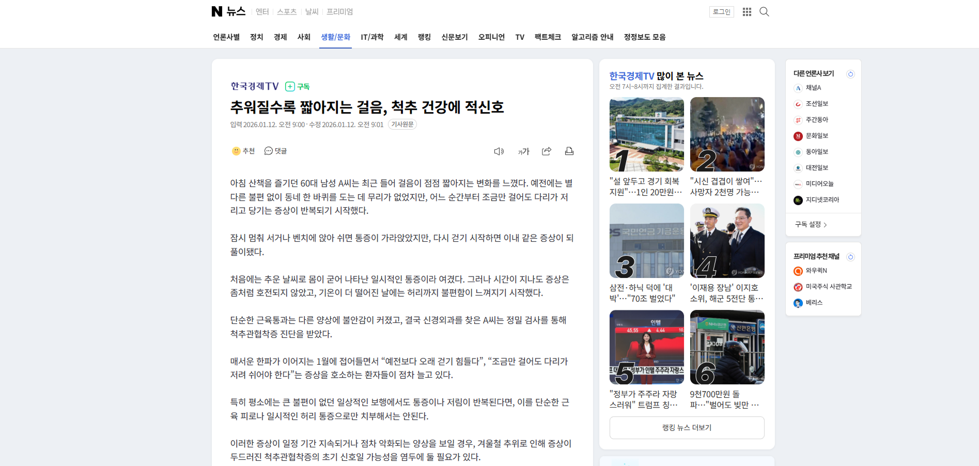This screenshot has height=466, width=979.
Task: Open the search magnifier icon
Action: (764, 12)
